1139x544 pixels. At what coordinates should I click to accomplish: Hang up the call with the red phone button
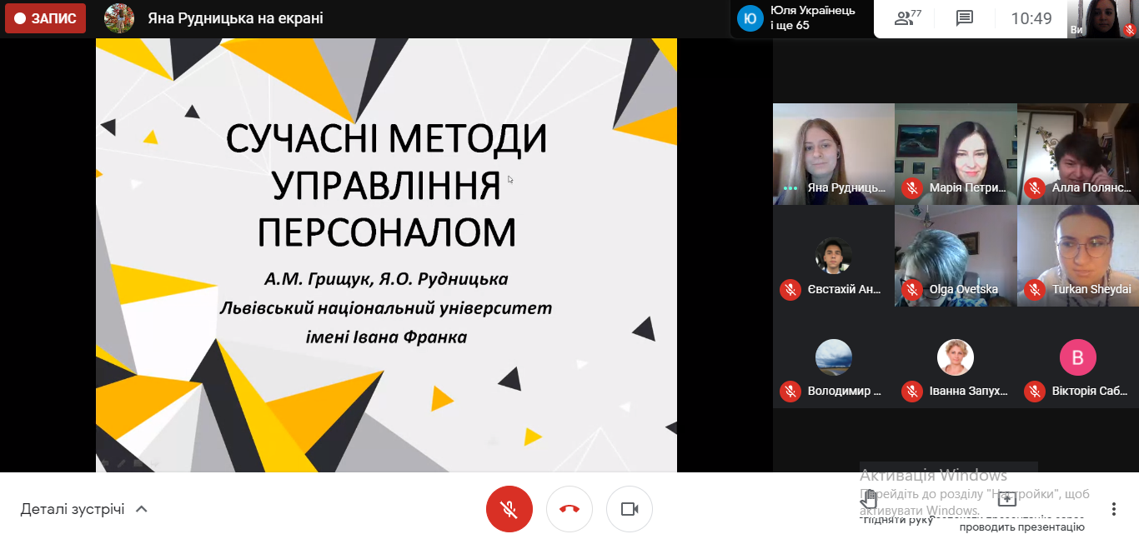[569, 509]
